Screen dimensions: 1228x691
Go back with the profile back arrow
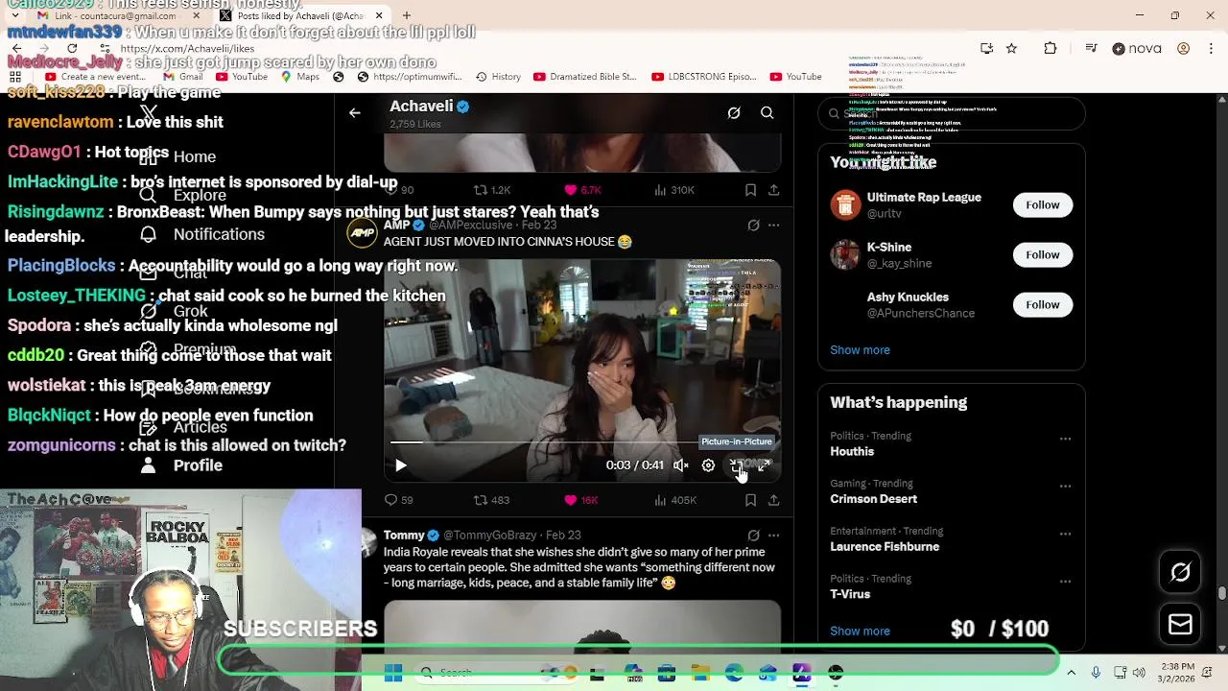pos(354,113)
